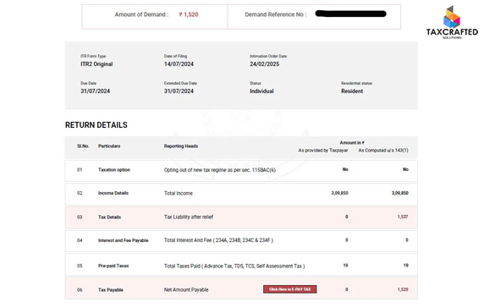Click the Pre-paid Taxes row label
This screenshot has height=308, width=484.
(113, 266)
